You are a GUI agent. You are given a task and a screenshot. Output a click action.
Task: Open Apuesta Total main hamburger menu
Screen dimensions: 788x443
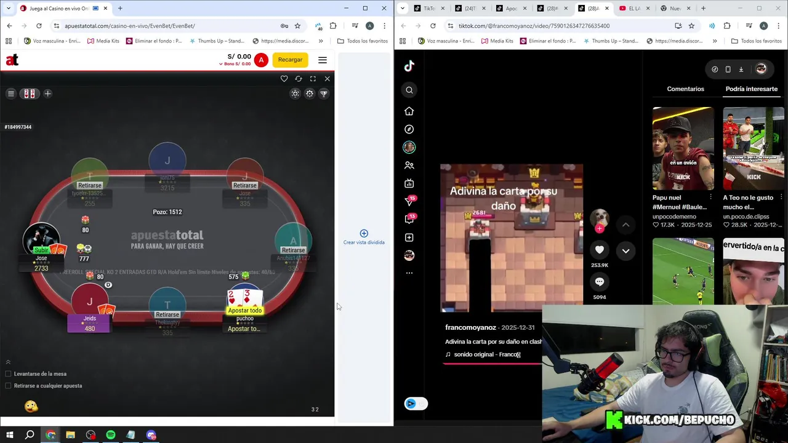click(322, 60)
